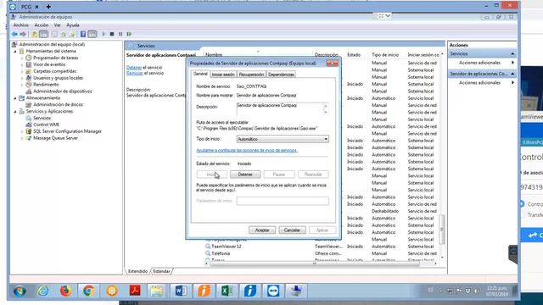Open Adobe Acrobat from the taskbar

[135, 291]
